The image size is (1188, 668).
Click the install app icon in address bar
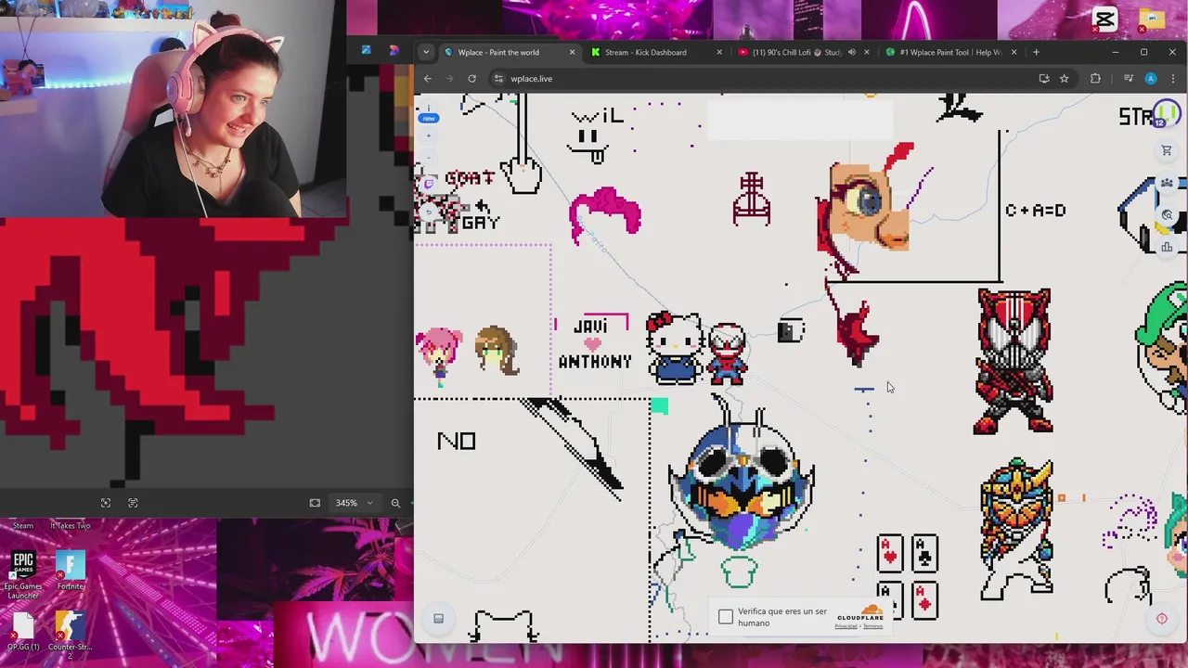tap(1044, 79)
